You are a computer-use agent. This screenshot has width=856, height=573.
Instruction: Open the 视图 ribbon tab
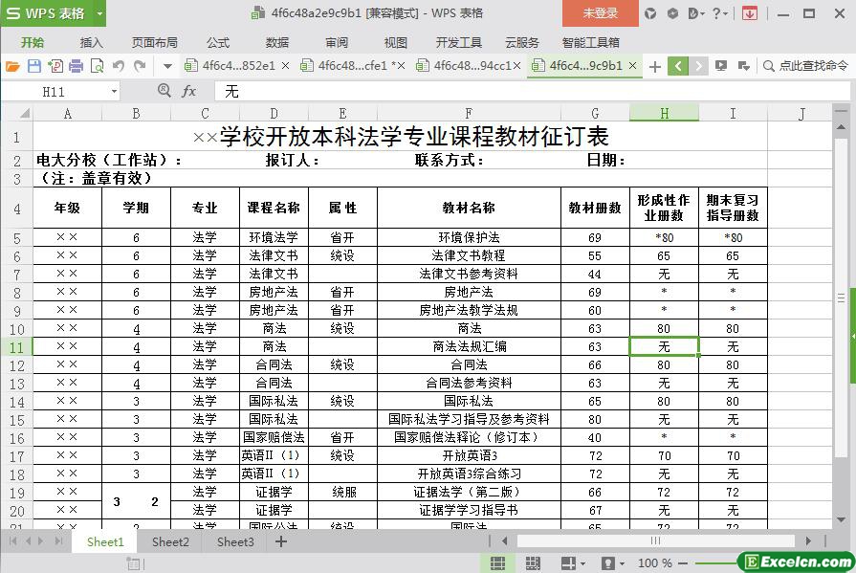pos(395,43)
